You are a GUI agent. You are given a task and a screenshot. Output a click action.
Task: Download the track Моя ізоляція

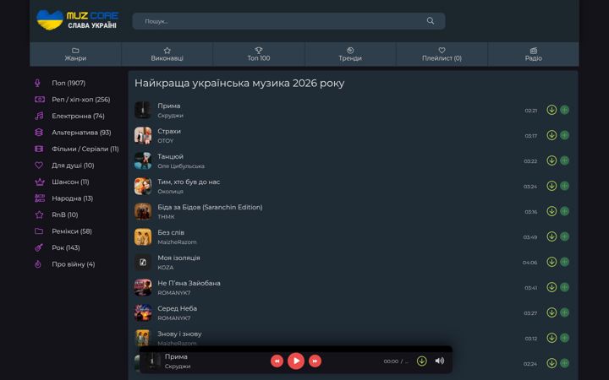(x=551, y=262)
